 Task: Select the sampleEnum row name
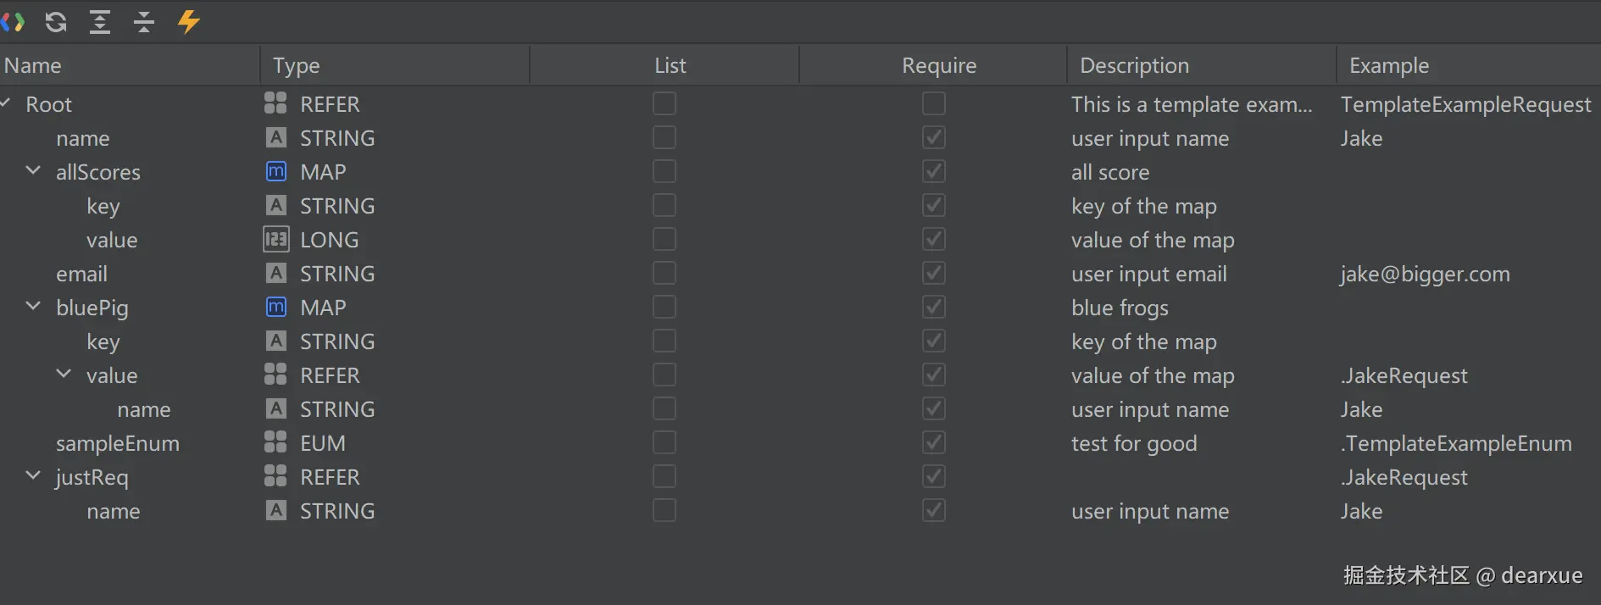click(x=118, y=443)
